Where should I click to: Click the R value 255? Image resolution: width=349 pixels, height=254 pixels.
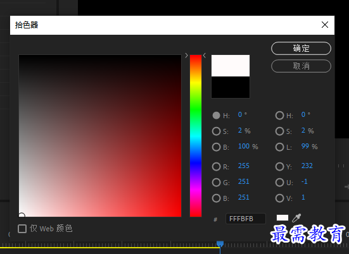coord(244,166)
